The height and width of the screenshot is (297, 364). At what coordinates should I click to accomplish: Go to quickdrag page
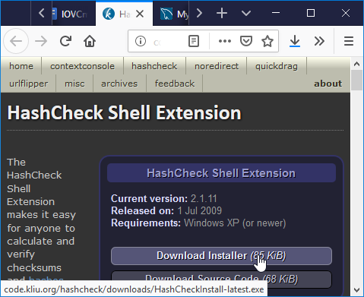[x=277, y=66]
